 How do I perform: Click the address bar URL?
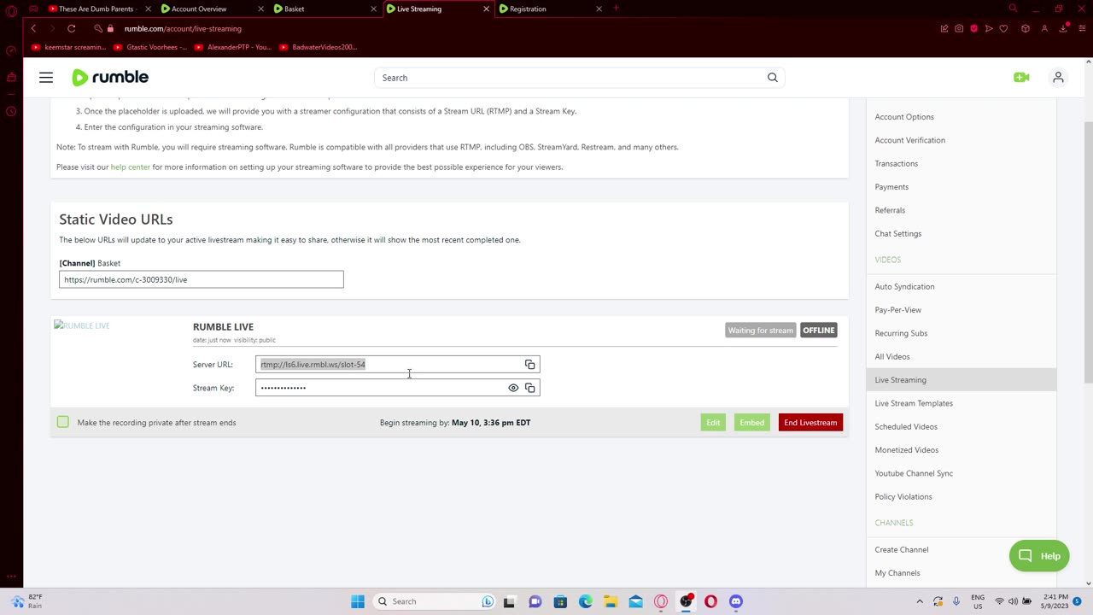(183, 28)
